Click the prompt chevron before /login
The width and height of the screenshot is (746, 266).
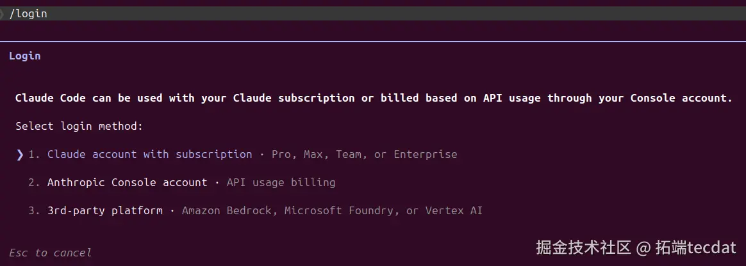tap(3, 13)
